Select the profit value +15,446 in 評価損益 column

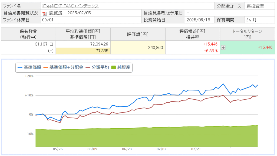(x=210, y=44)
